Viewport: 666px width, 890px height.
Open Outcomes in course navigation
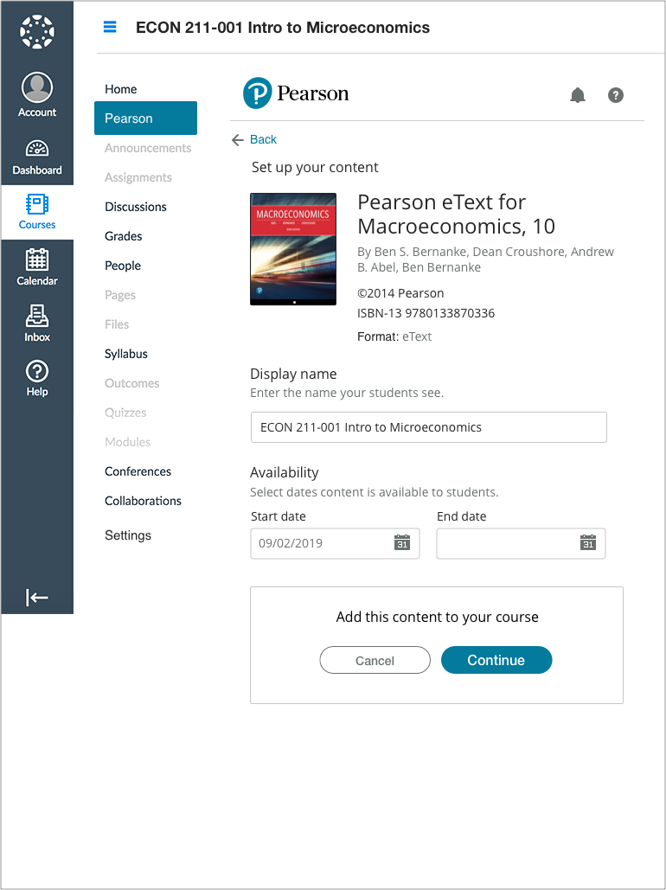tap(131, 383)
